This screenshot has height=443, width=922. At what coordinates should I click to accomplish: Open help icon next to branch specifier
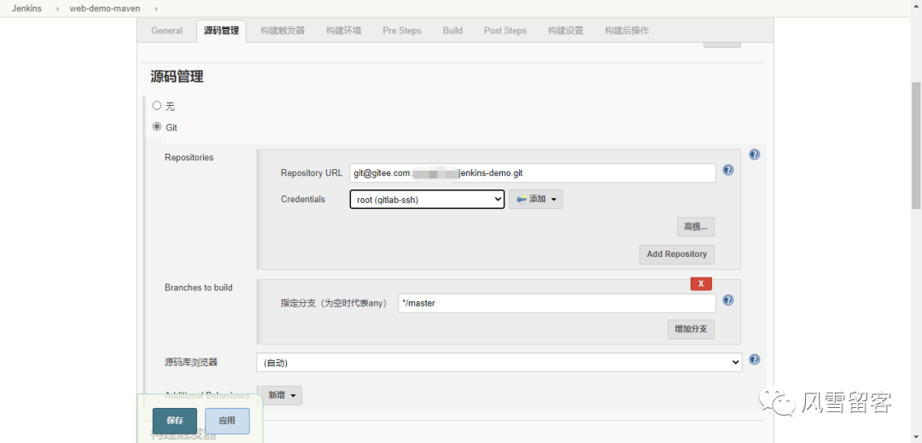(728, 300)
